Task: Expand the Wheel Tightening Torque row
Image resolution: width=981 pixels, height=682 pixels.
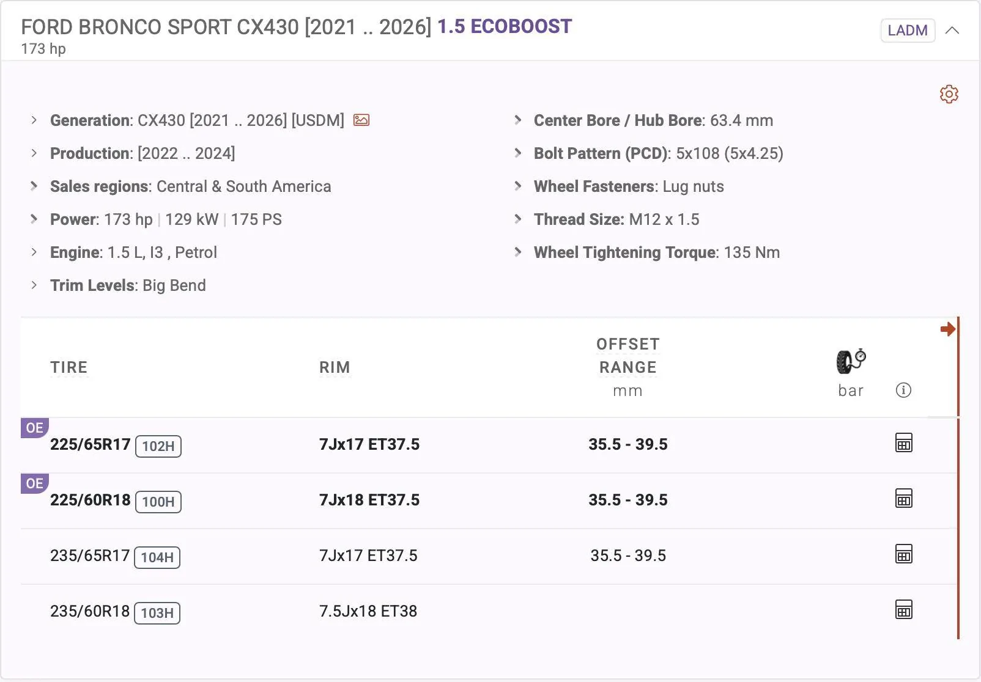Action: click(x=517, y=252)
